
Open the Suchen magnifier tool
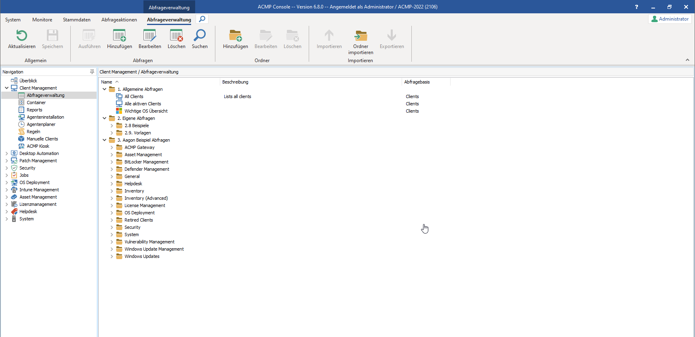[x=200, y=36]
